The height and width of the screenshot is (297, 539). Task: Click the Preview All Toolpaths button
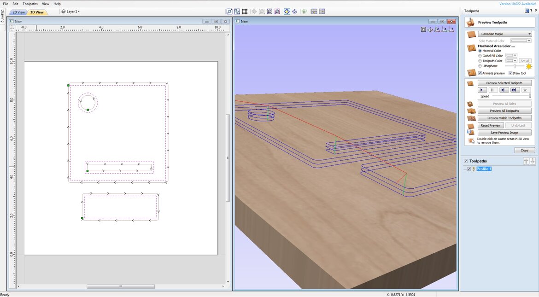tap(504, 111)
